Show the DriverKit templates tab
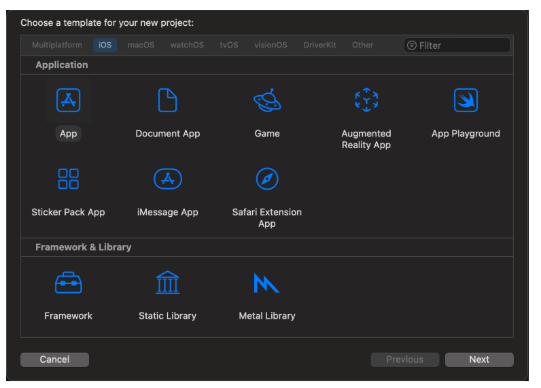The height and width of the screenshot is (388, 541). pyautogui.click(x=319, y=46)
